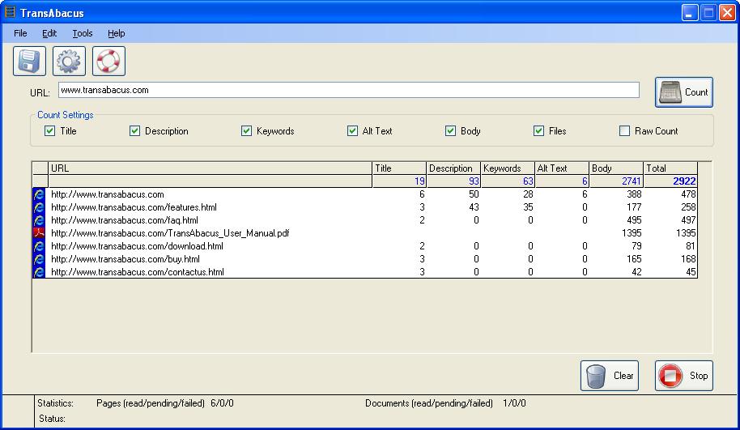Click PDF icon beside TransAbacus_User_Manual.pdf row

click(x=39, y=232)
